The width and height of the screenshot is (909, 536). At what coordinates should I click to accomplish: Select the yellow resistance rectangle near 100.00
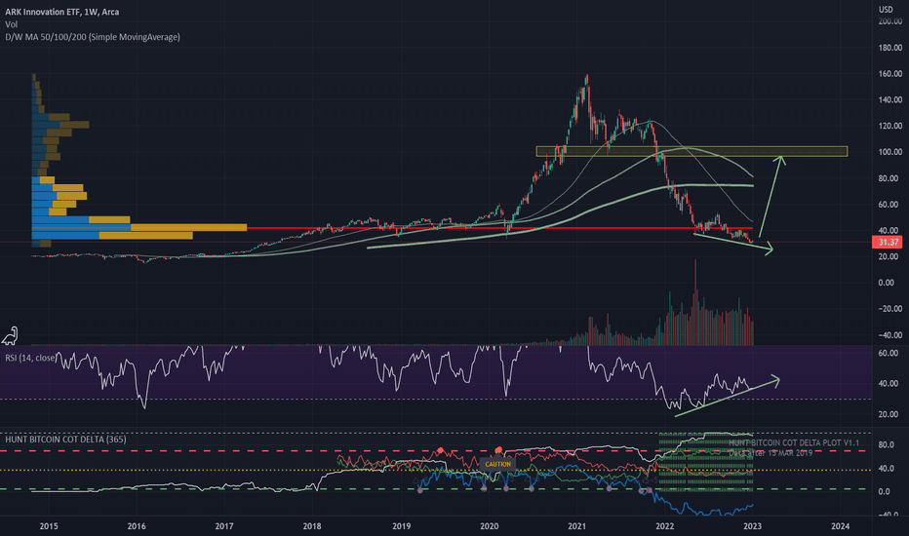[692, 151]
